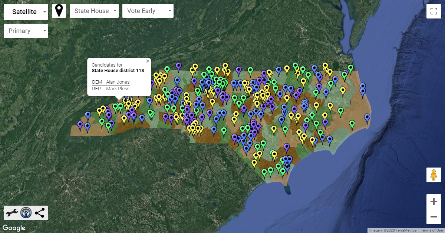
Task: Open the Vote Early dropdown
Action: pos(148,11)
